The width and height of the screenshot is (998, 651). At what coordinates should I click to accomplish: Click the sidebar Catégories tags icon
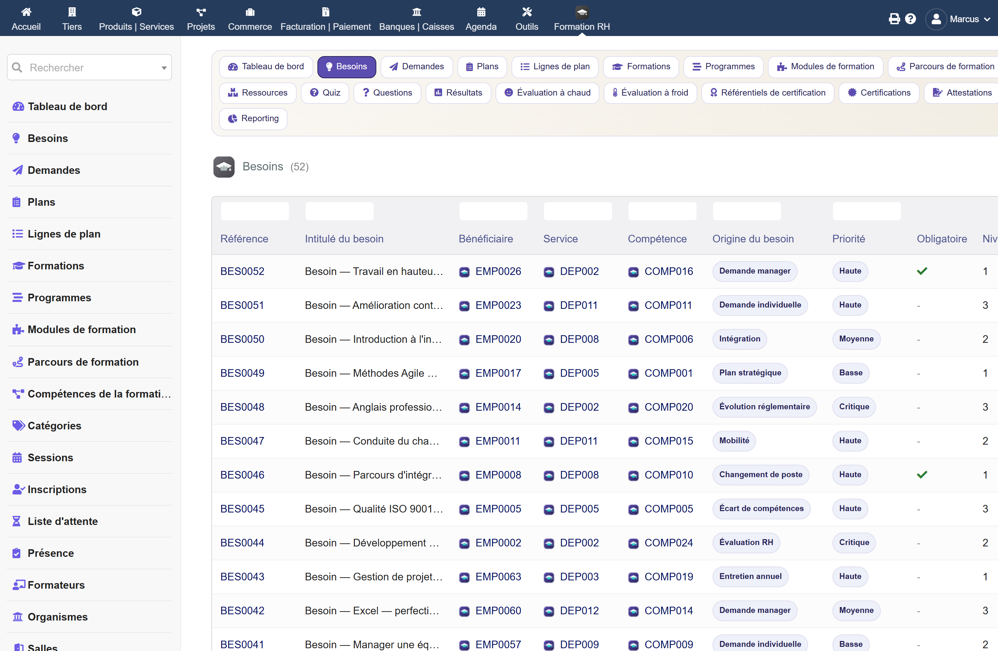point(18,426)
